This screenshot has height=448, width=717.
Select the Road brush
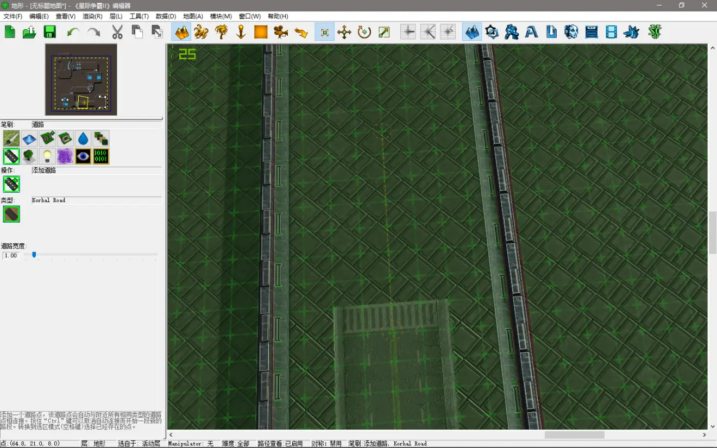tap(11, 156)
